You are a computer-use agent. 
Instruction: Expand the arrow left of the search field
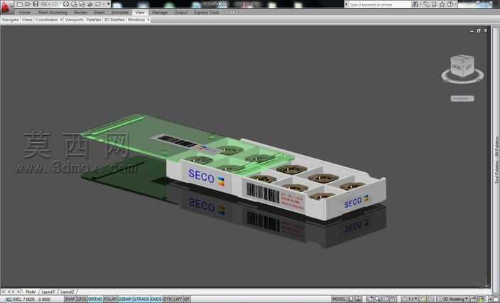click(x=347, y=4)
